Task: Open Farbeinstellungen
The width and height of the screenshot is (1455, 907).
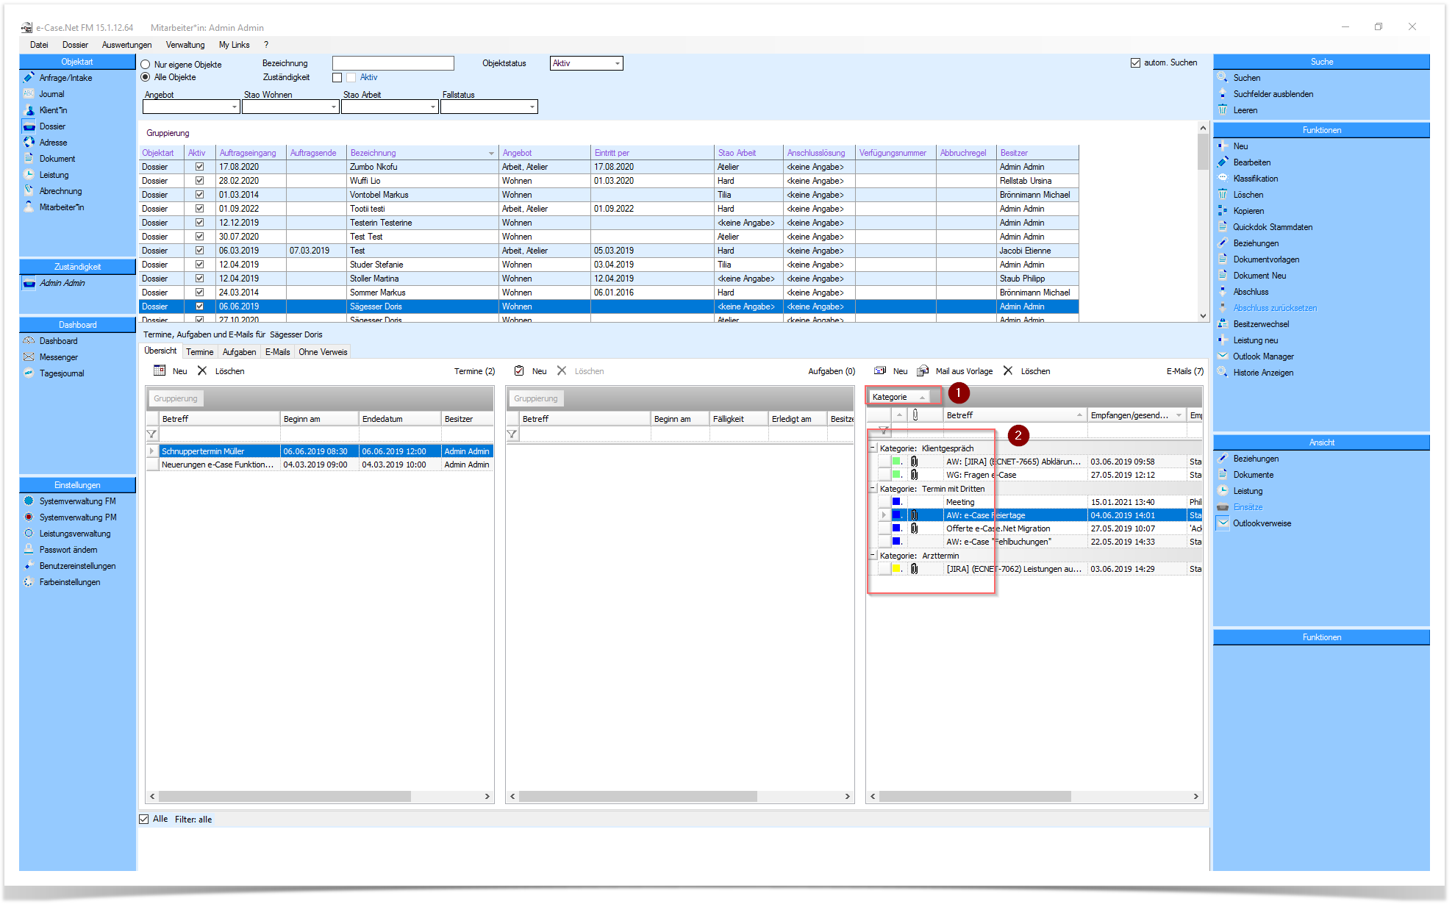Action: [x=70, y=582]
